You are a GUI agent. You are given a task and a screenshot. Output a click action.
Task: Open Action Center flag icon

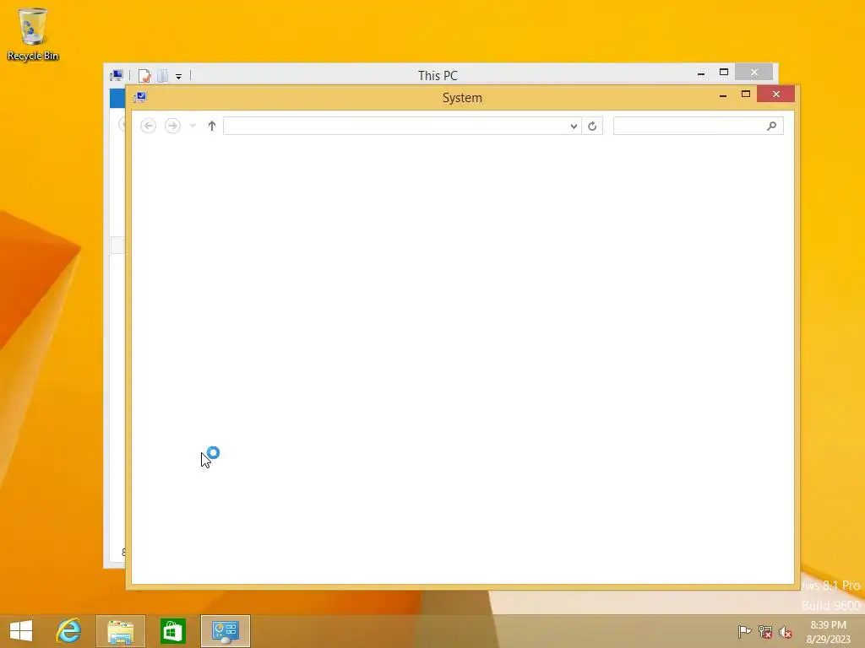pos(744,631)
